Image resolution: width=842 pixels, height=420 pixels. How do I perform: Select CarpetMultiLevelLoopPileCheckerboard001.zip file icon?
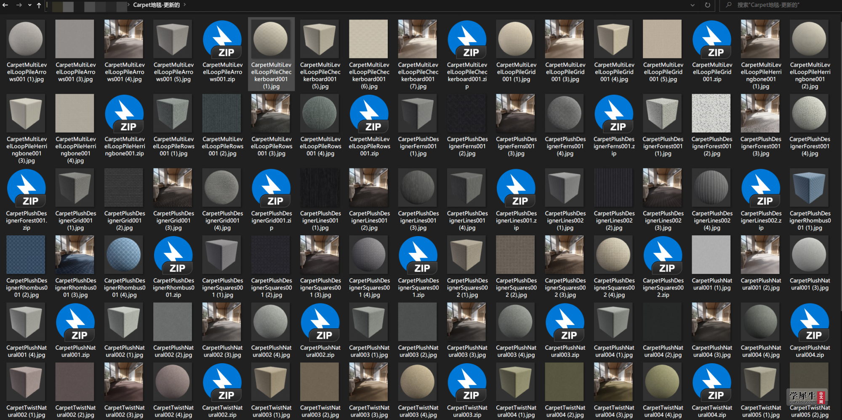(x=467, y=39)
